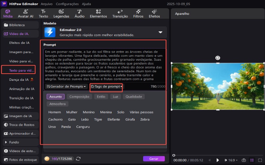Open the Ajuda menu
Screen dimensions: 265x165
(86, 4)
